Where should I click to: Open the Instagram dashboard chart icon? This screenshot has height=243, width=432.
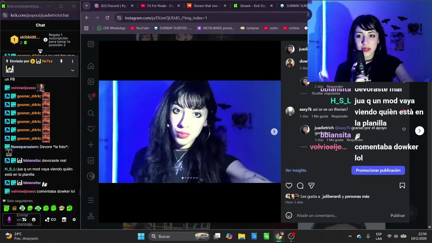click(x=91, y=161)
